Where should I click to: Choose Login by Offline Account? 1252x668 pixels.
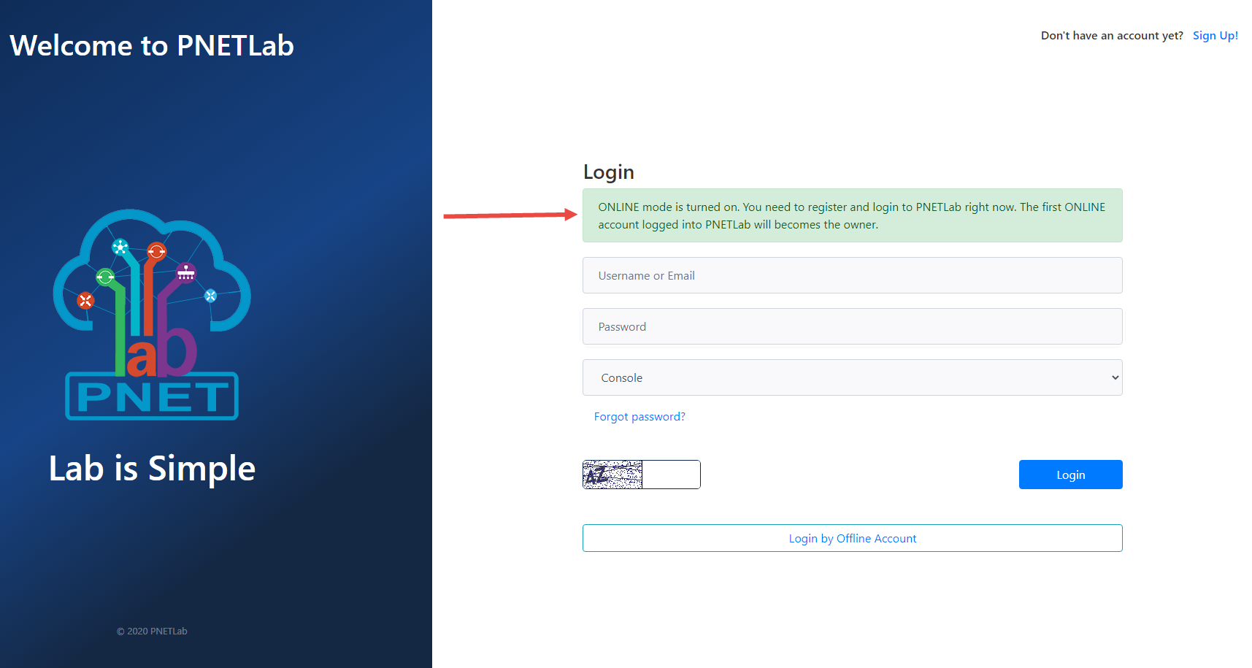coord(851,538)
